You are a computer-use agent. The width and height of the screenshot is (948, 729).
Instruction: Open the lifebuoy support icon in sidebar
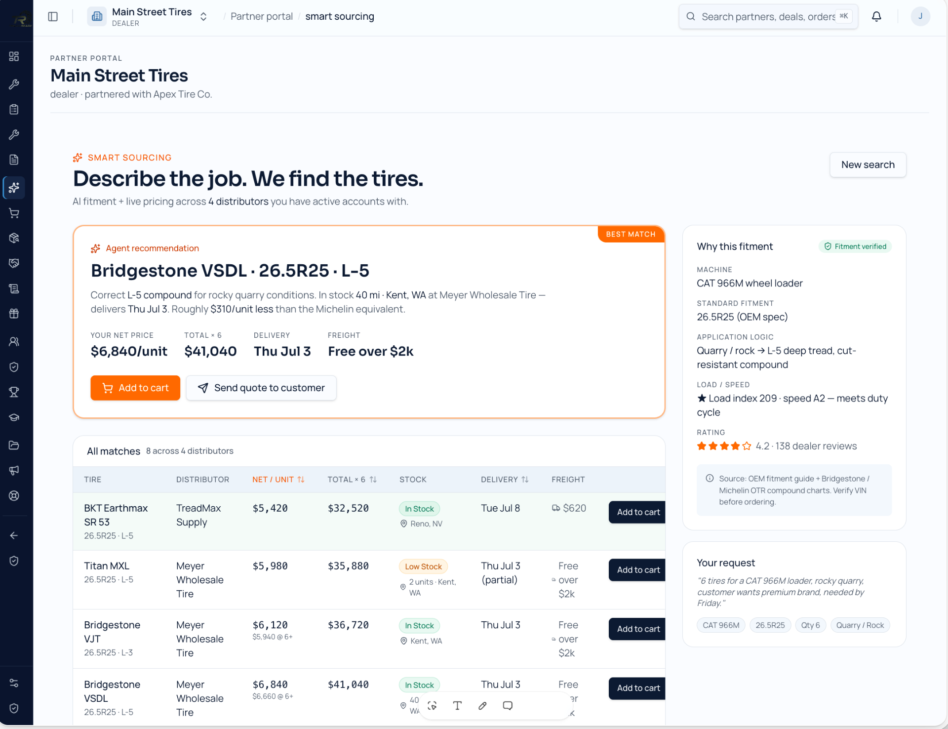[14, 495]
